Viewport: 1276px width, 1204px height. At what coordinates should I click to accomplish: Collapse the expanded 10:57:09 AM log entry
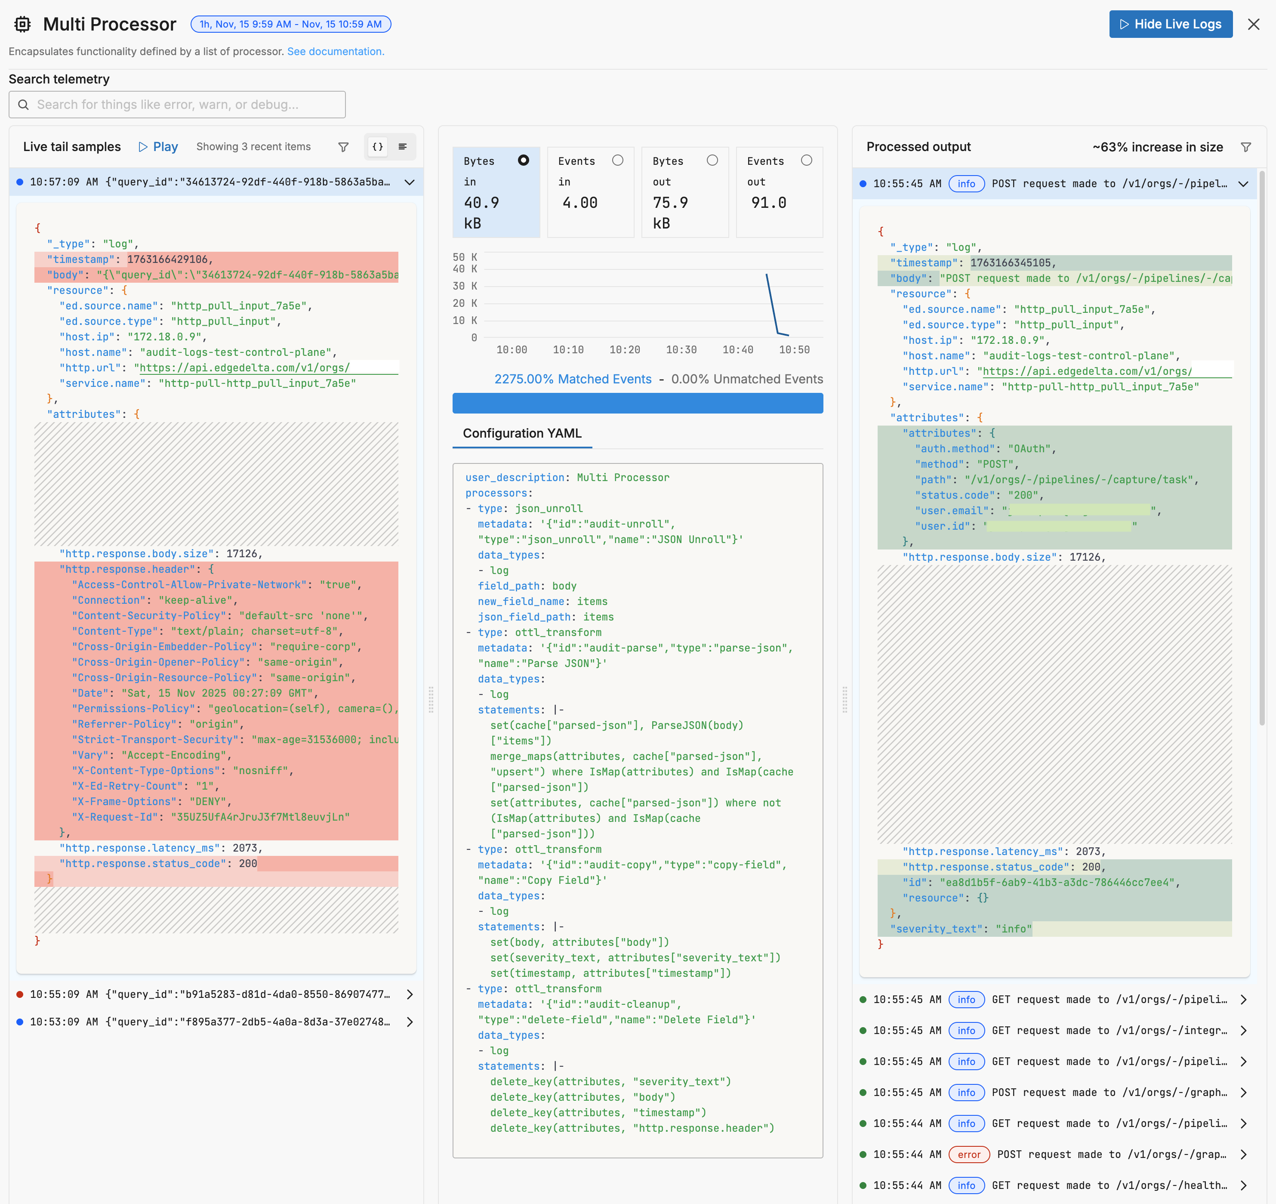410,182
